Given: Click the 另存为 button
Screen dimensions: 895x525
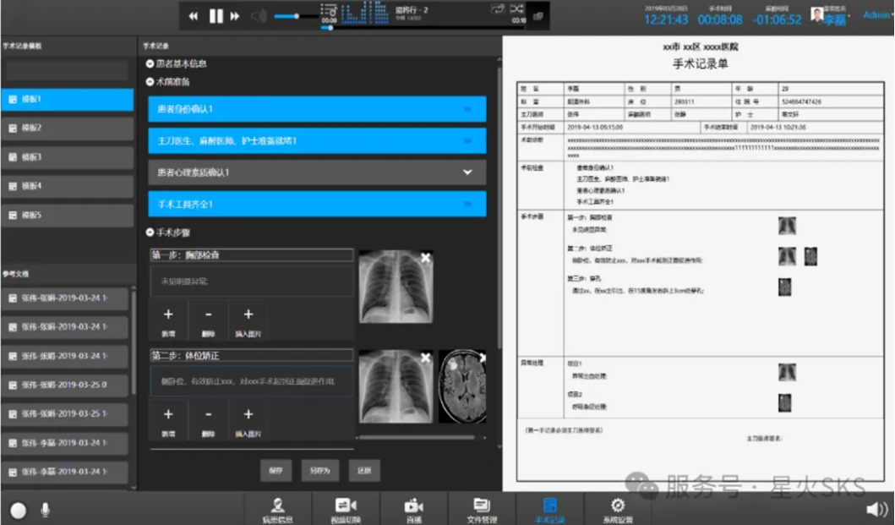Looking at the screenshot, I should click(319, 470).
